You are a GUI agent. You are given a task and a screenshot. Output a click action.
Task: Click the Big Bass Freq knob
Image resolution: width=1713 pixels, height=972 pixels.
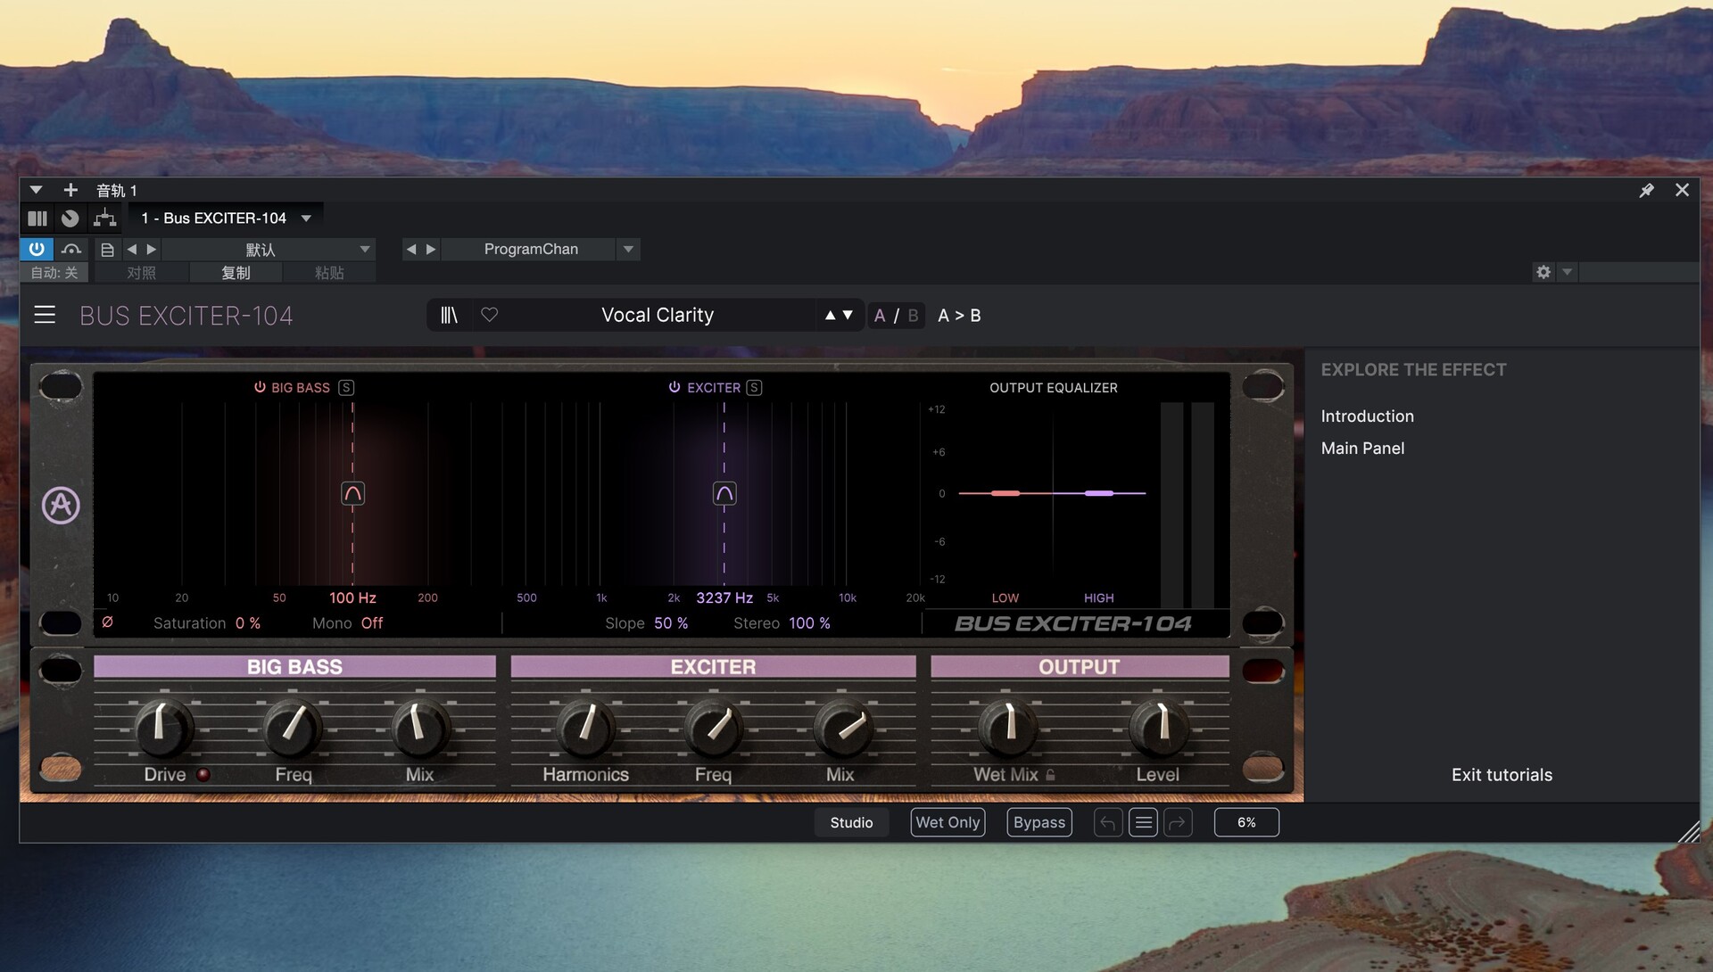pos(292,728)
